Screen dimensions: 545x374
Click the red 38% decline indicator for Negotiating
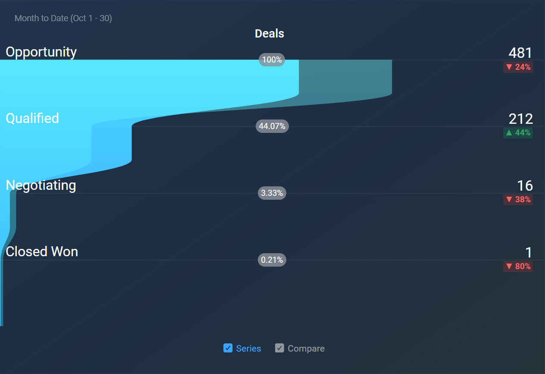(518, 199)
